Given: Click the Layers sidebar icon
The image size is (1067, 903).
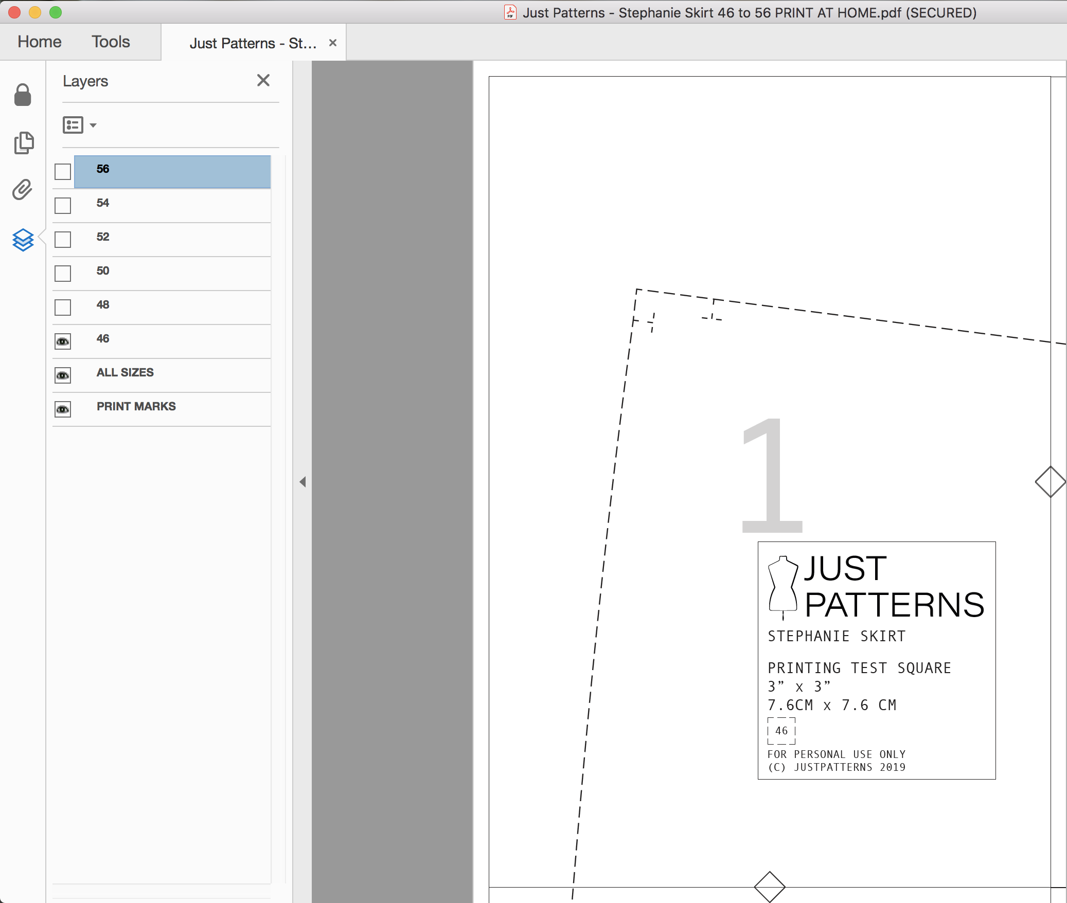Looking at the screenshot, I should [x=23, y=240].
